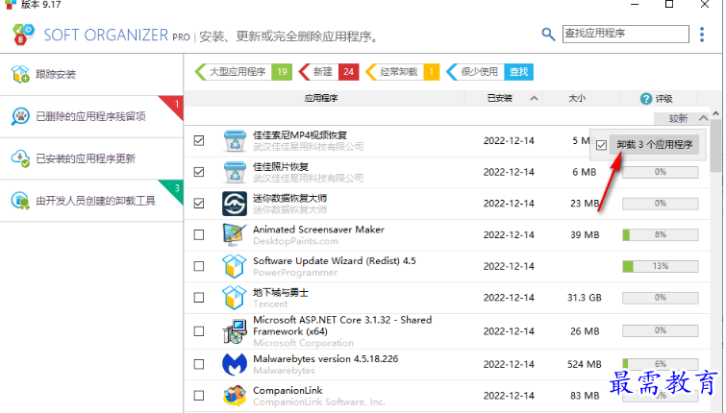
Task: Click the CompanionLink app icon
Action: 235,396
